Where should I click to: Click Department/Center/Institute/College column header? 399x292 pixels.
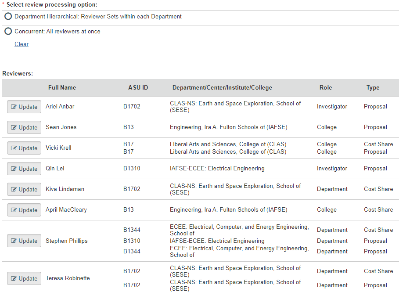click(222, 87)
